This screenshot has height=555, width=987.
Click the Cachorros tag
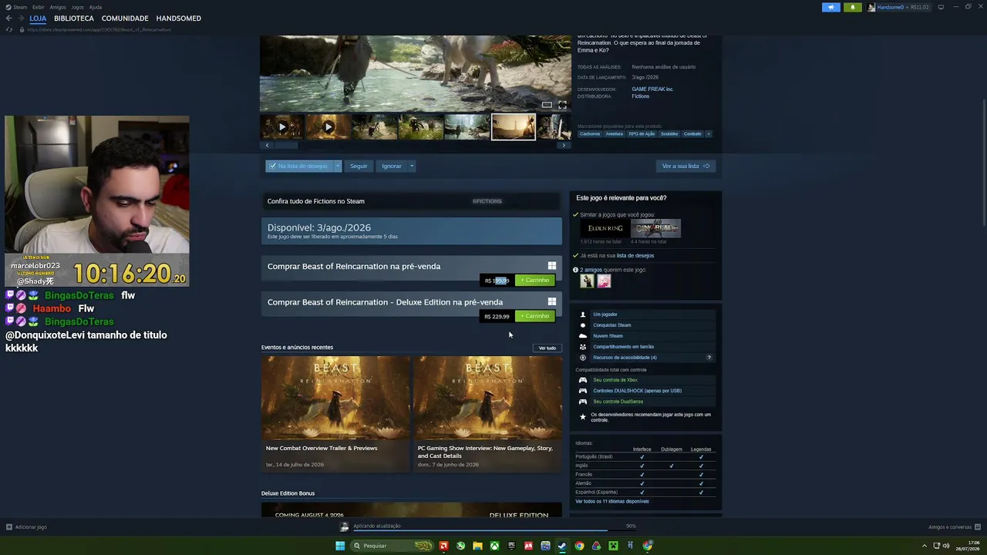590,134
